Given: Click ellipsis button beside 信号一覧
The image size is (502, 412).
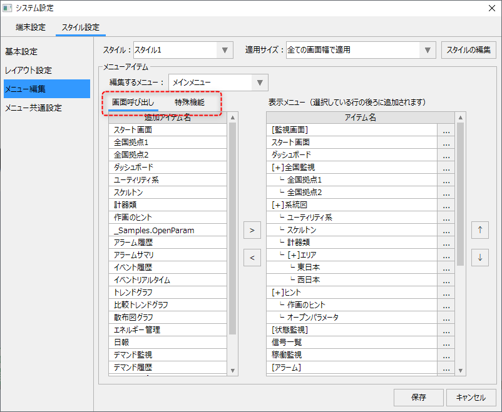Looking at the screenshot, I should tap(446, 343).
